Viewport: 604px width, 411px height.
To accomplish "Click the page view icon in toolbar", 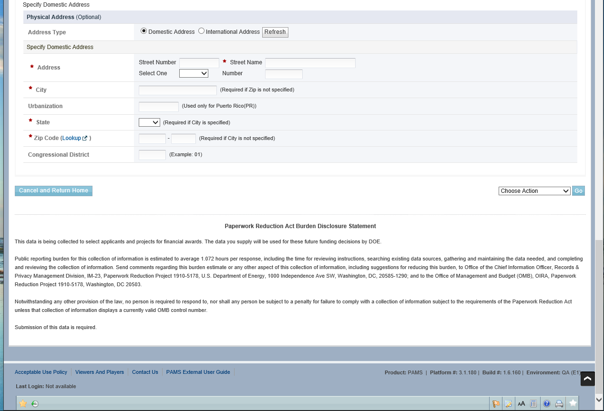I will pos(534,404).
